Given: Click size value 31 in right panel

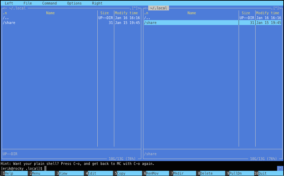Looking at the screenshot, I should click(252, 23).
